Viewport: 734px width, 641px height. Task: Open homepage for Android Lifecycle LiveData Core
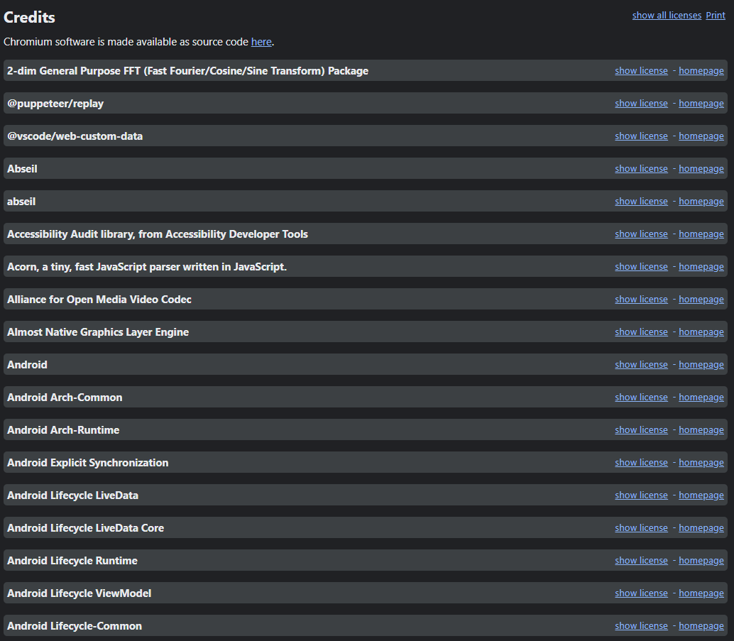[x=701, y=528]
